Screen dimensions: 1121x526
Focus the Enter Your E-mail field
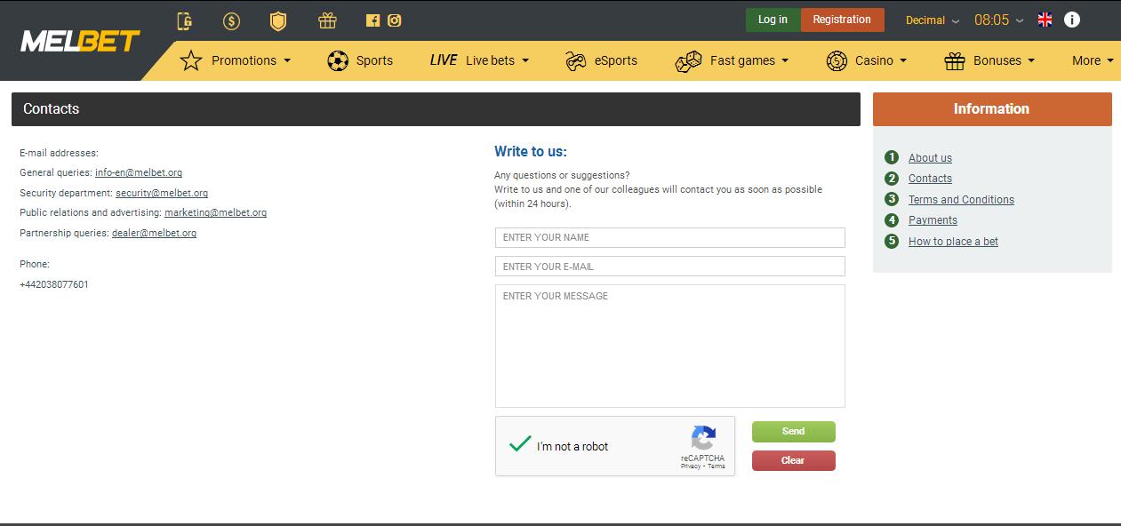(670, 267)
